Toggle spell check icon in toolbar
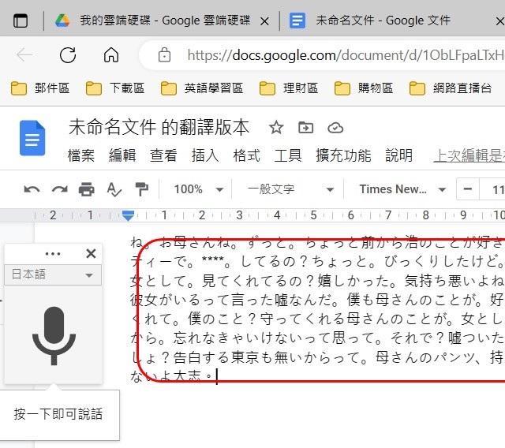Screen dimensions: 505x448 pos(114,189)
